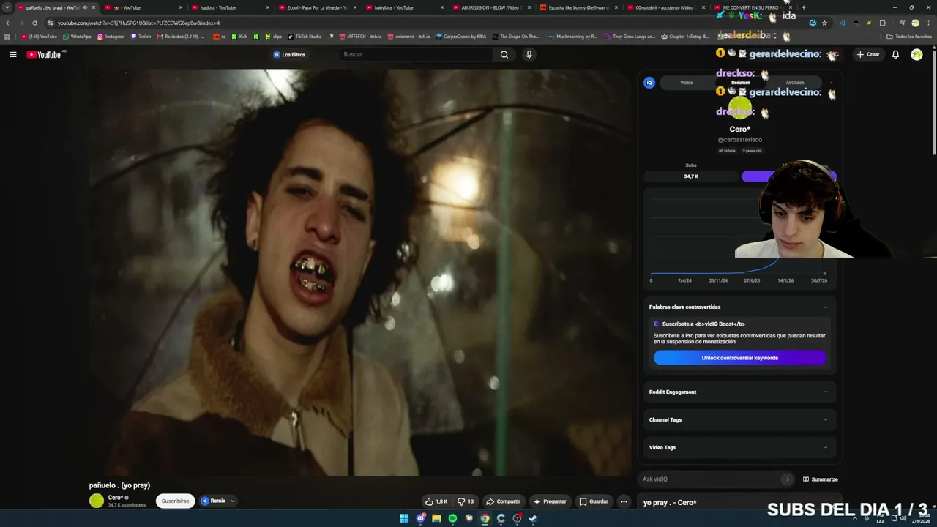937x527 pixels.
Task: Start voice search with the microphone icon
Action: (529, 54)
